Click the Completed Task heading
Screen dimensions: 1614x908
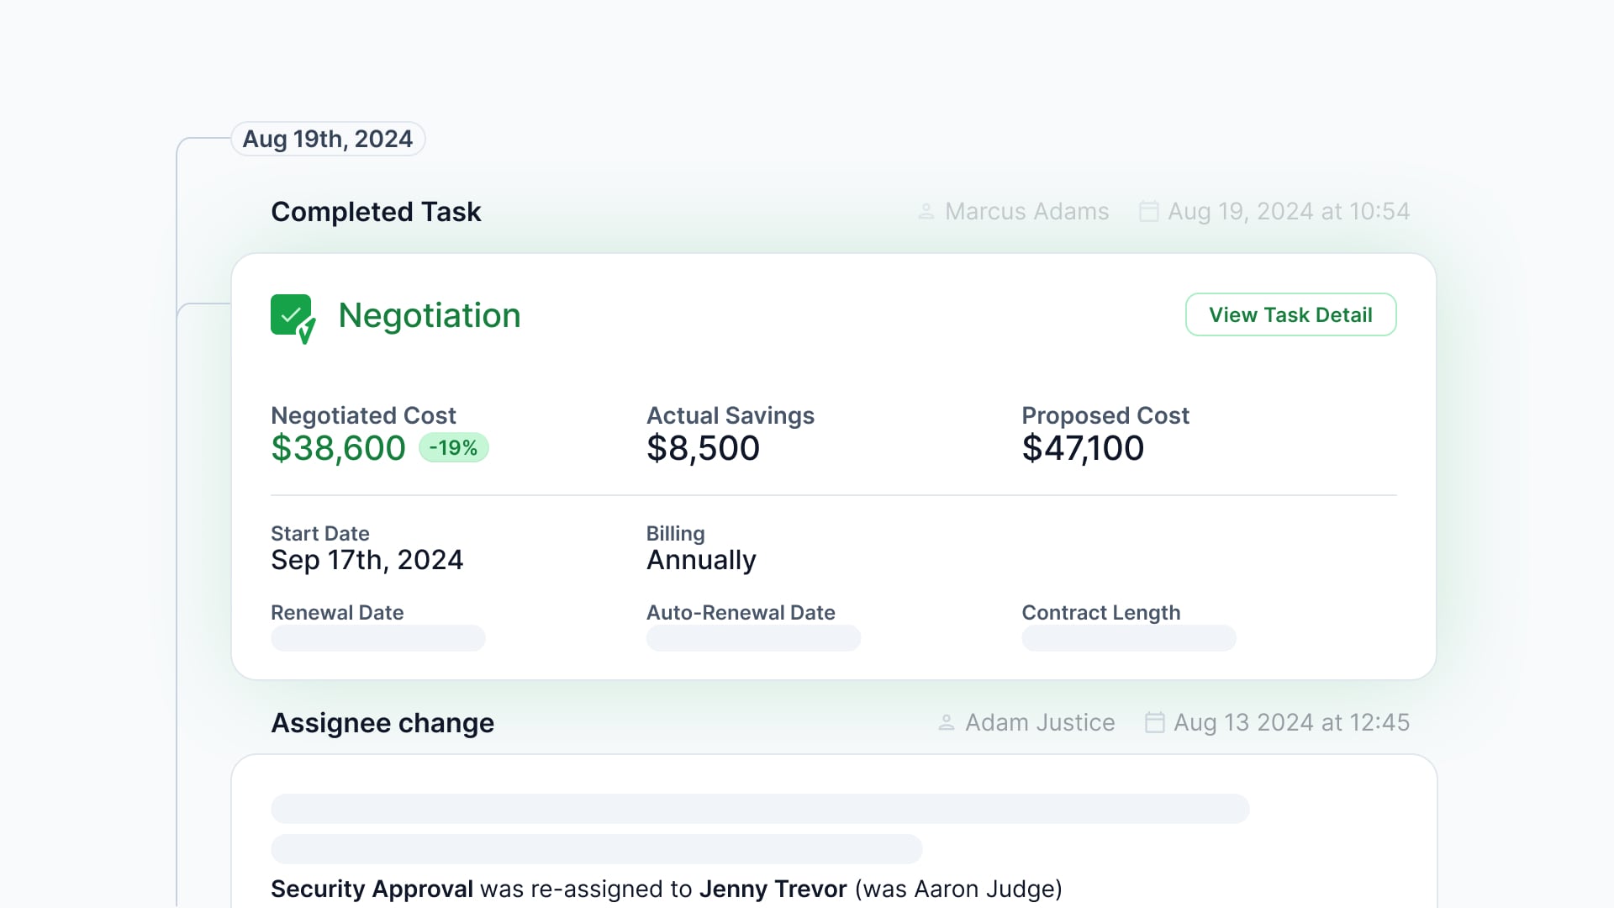[x=376, y=212]
